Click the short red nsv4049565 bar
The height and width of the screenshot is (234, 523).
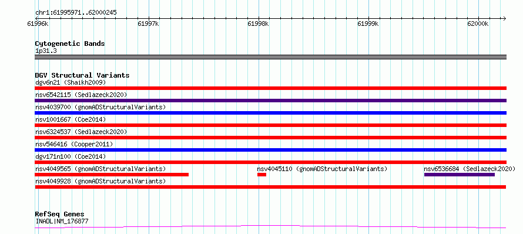point(112,175)
